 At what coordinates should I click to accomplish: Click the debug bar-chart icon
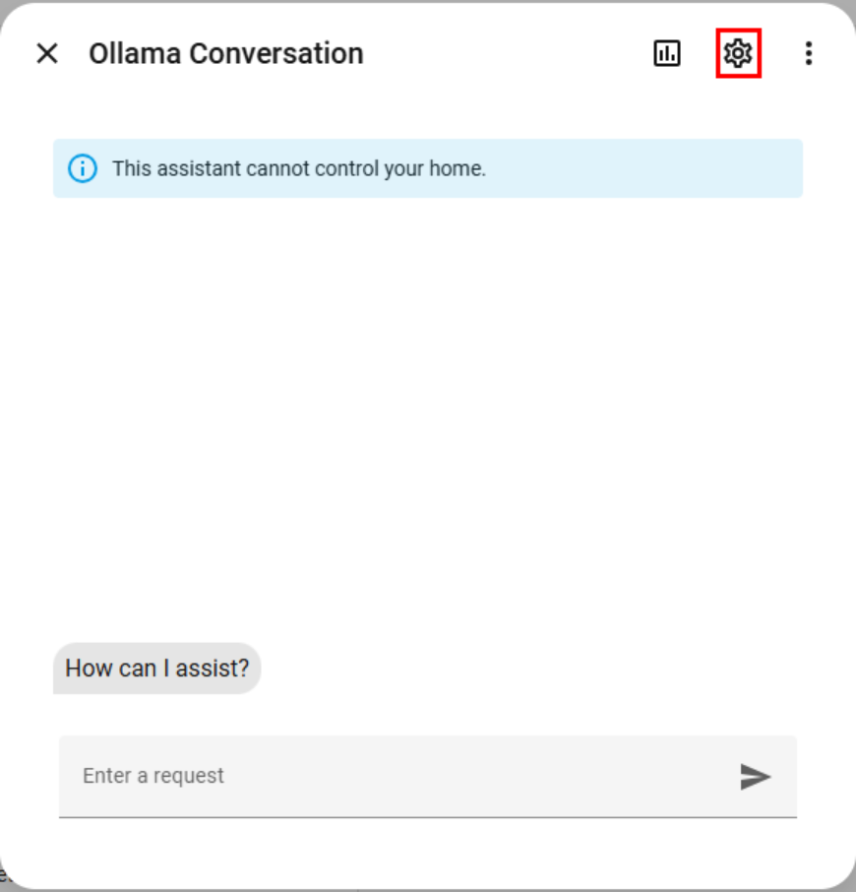[667, 53]
